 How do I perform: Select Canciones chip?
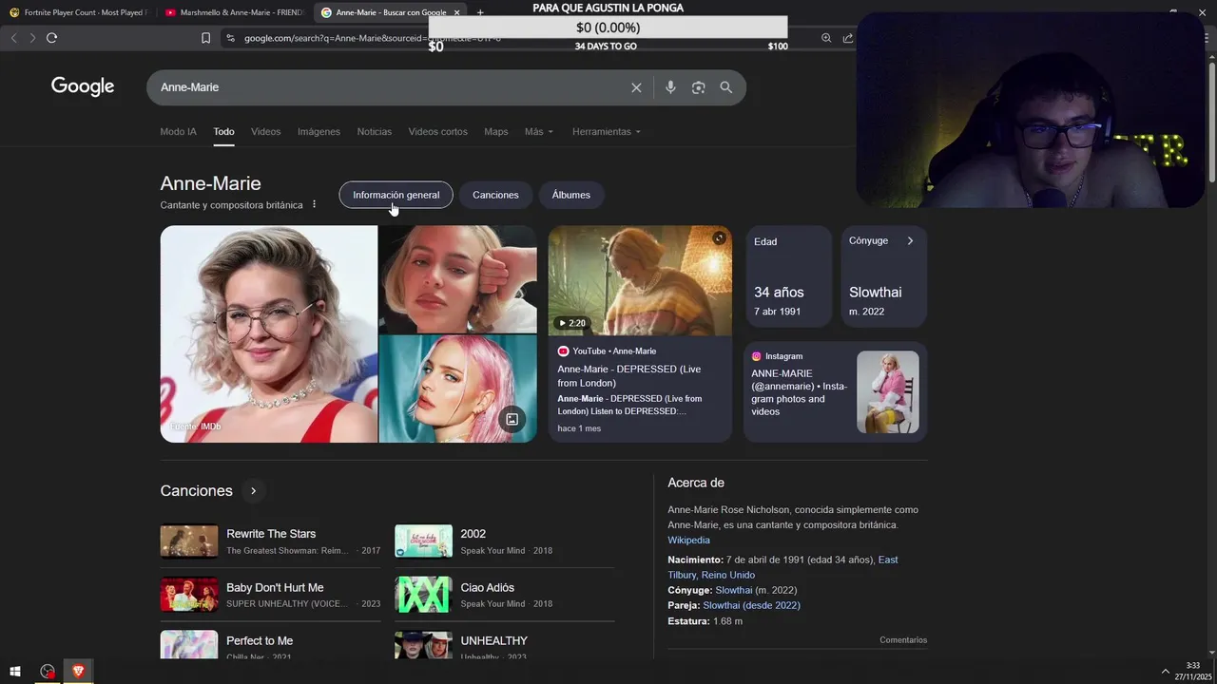coord(495,195)
